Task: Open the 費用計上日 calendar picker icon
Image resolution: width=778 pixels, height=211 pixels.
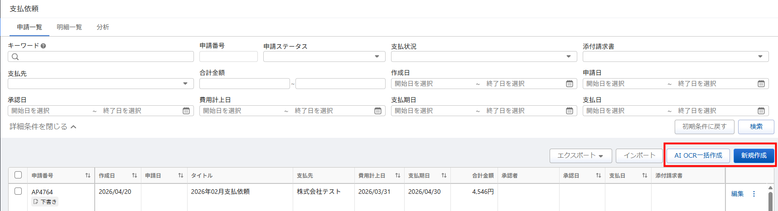Action: [x=377, y=111]
